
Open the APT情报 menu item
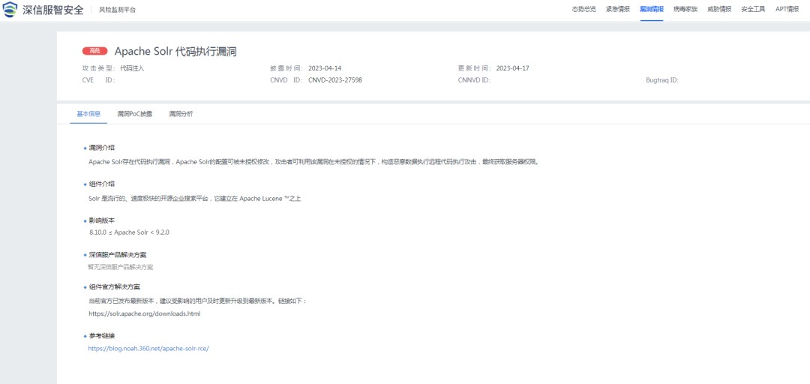click(787, 9)
